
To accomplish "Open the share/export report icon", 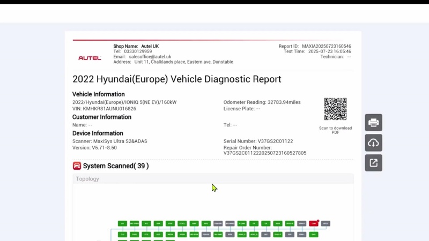I will point(374,163).
